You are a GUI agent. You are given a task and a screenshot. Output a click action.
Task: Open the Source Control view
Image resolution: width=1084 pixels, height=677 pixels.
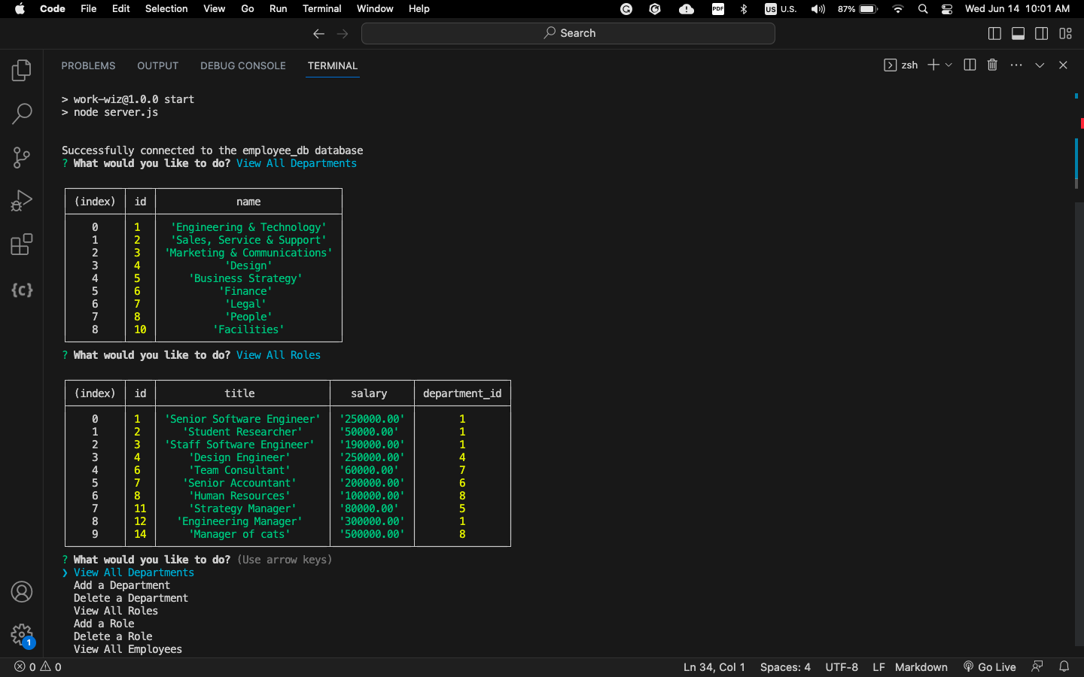click(x=22, y=157)
